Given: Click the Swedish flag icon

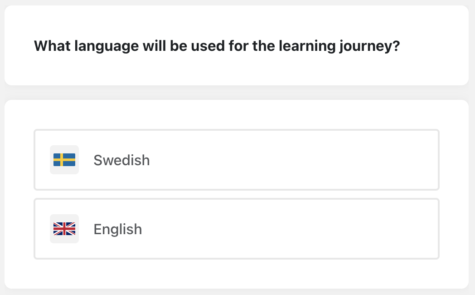Looking at the screenshot, I should 64,160.
